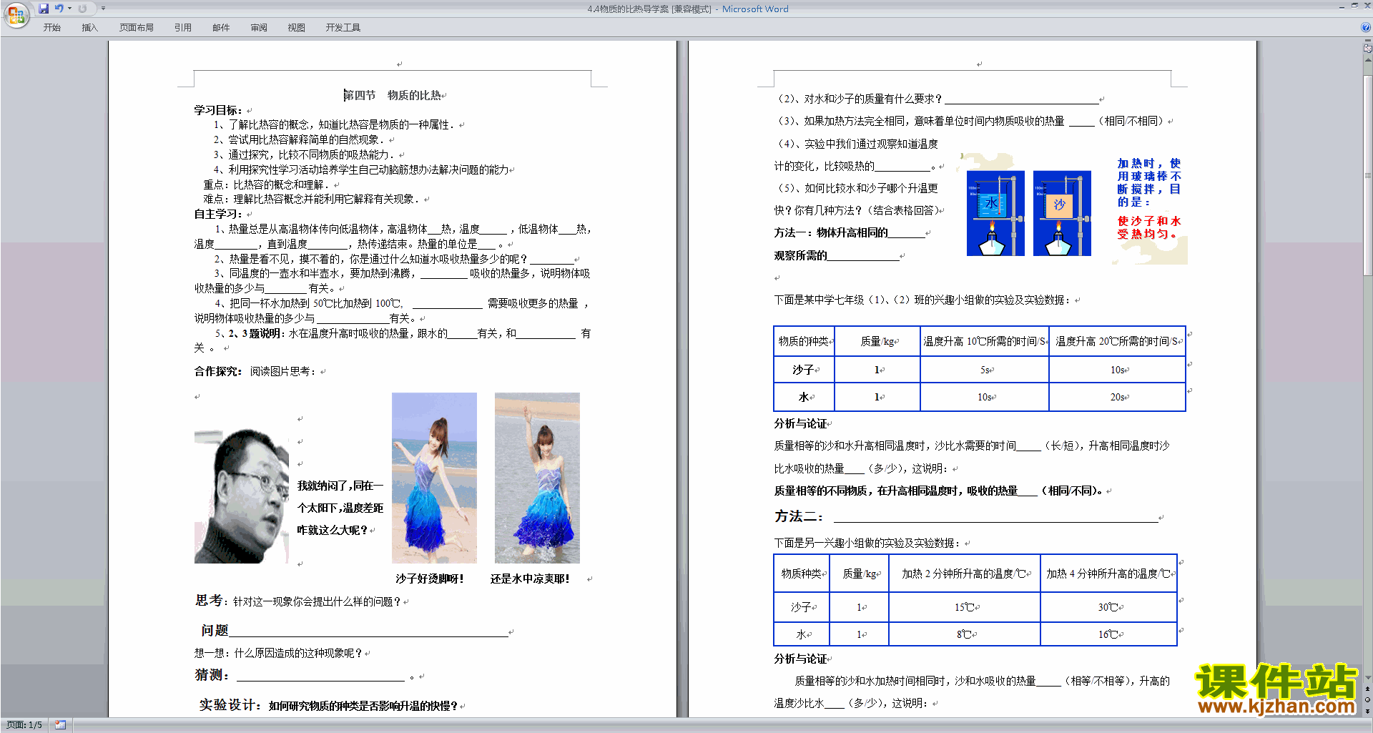
Task: Click the Redo icon
Action: click(82, 9)
